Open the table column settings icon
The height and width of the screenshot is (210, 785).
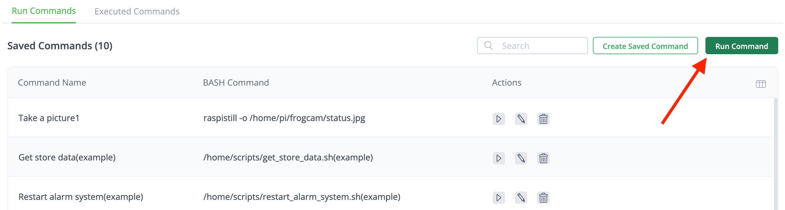[x=760, y=84]
